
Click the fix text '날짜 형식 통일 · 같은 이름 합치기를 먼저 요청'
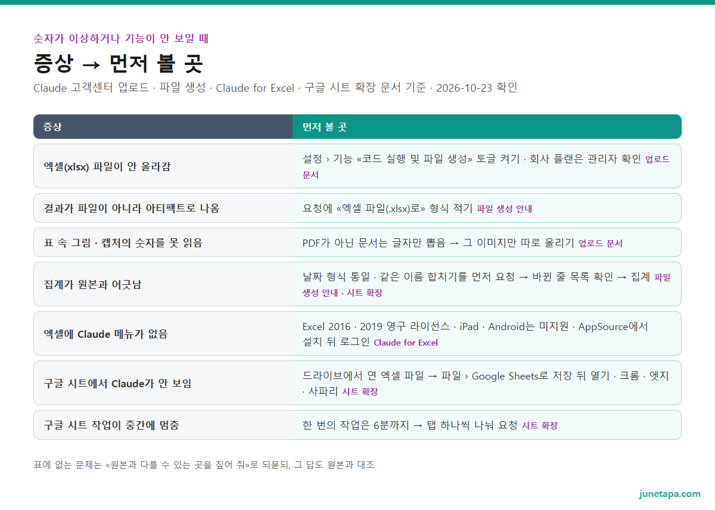tap(408, 277)
